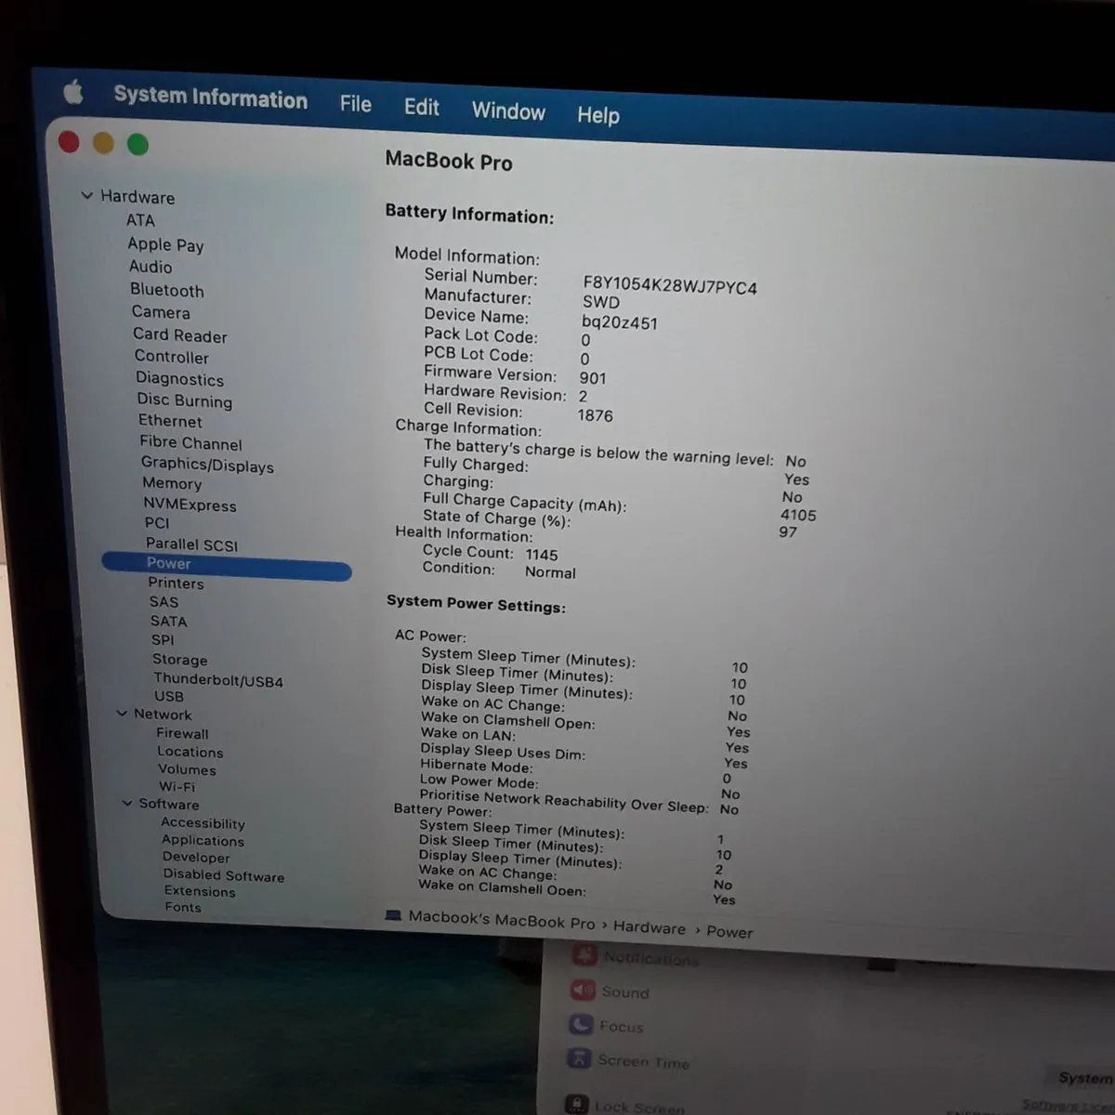1115x1115 pixels.
Task: Select Locations under Network
Action: (190, 752)
